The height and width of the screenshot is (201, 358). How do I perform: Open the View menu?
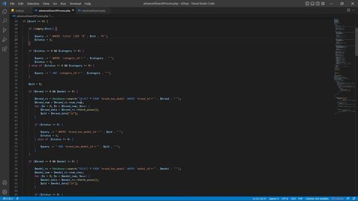pos(46,4)
